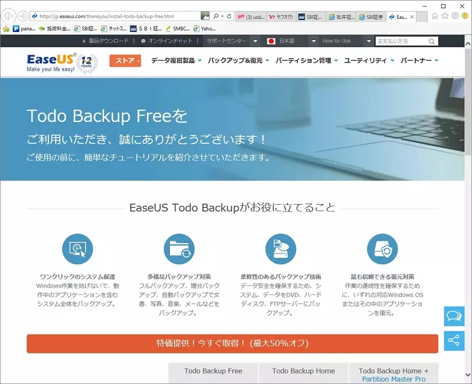Viewport: 472px width, 384px height.
Task: Open the floating share icon
Action: point(454,341)
